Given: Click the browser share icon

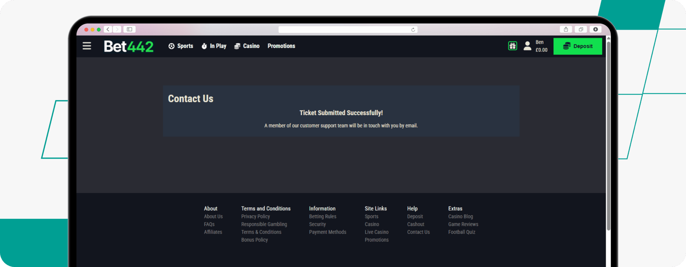Looking at the screenshot, I should [x=566, y=29].
